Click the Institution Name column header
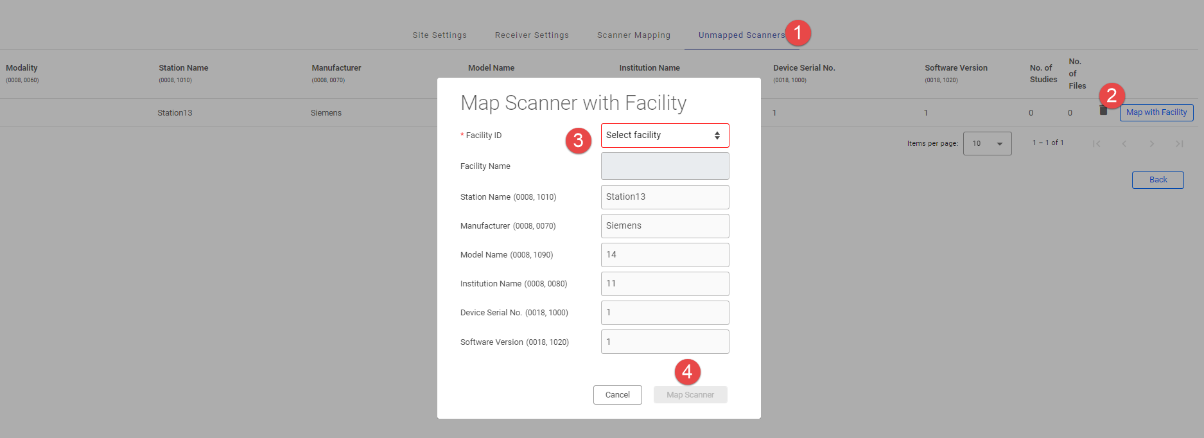The image size is (1204, 438). [x=649, y=68]
